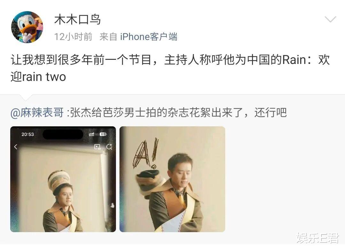Tap the dynamic island pill in screenshot
Image resolution: width=345 pixels, height=251 pixels.
tap(63, 134)
